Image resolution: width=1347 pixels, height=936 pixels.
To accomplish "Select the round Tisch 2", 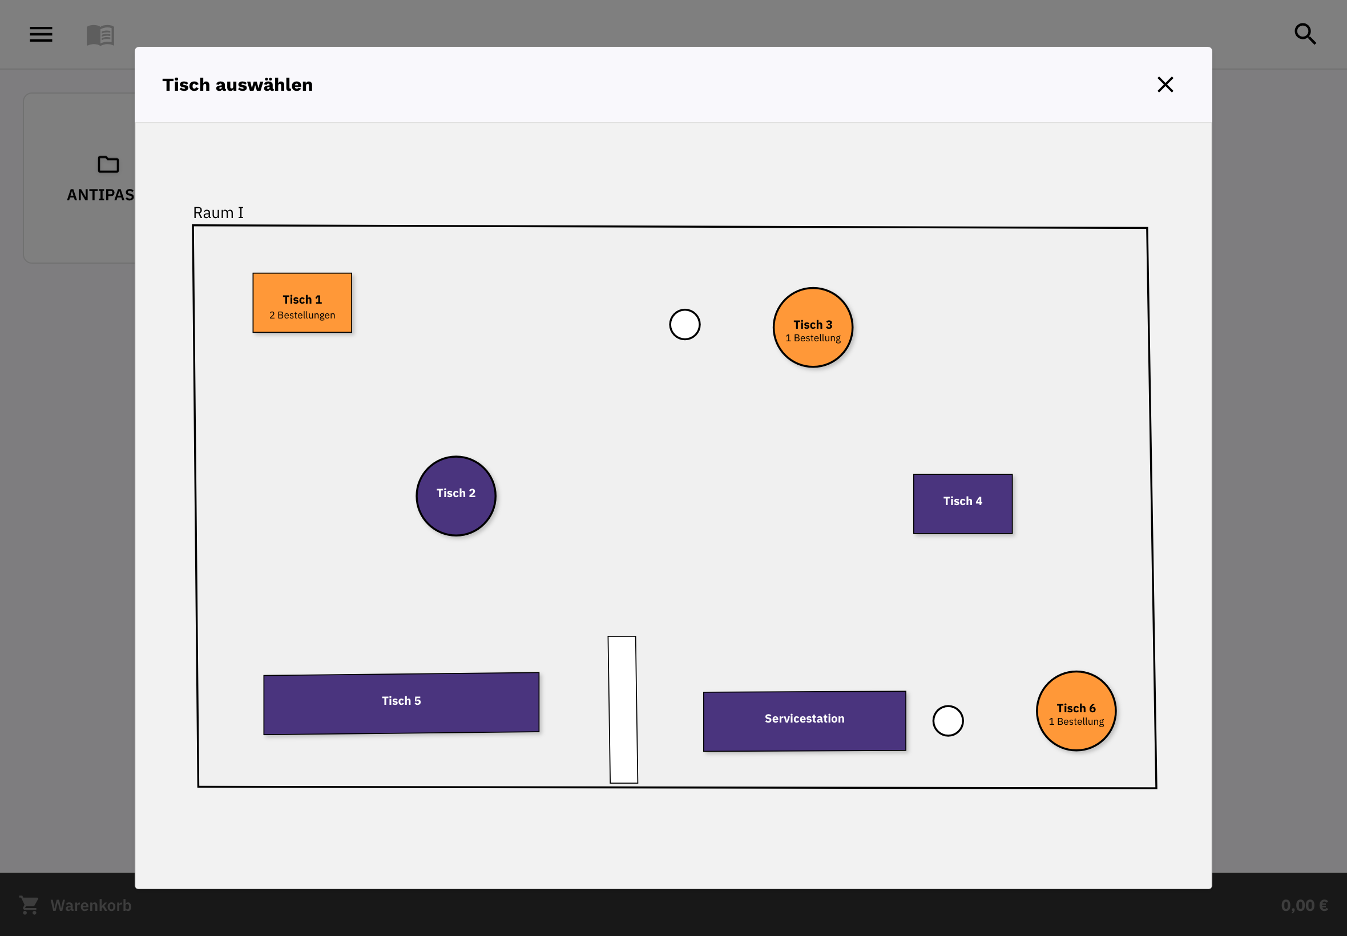I will (455, 495).
